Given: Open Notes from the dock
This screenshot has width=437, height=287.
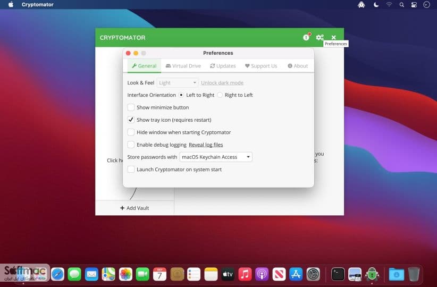Looking at the screenshot, I should point(211,274).
